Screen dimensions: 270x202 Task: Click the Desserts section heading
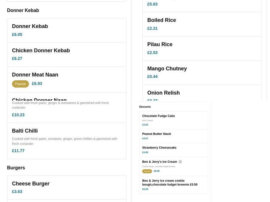point(145,107)
